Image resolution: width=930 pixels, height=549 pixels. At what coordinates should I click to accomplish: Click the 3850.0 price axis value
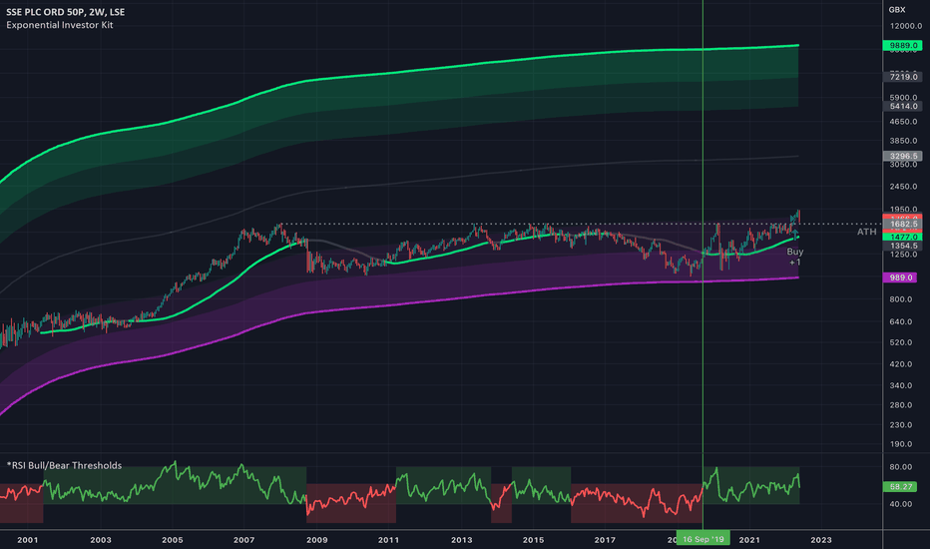coord(903,142)
